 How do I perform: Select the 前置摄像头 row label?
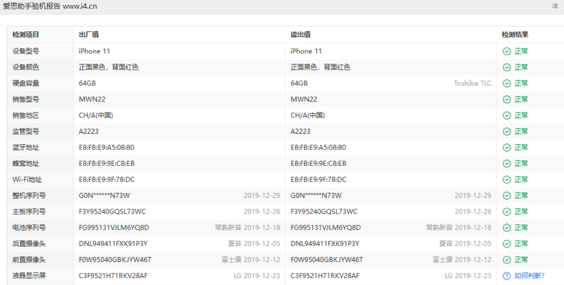29,259
